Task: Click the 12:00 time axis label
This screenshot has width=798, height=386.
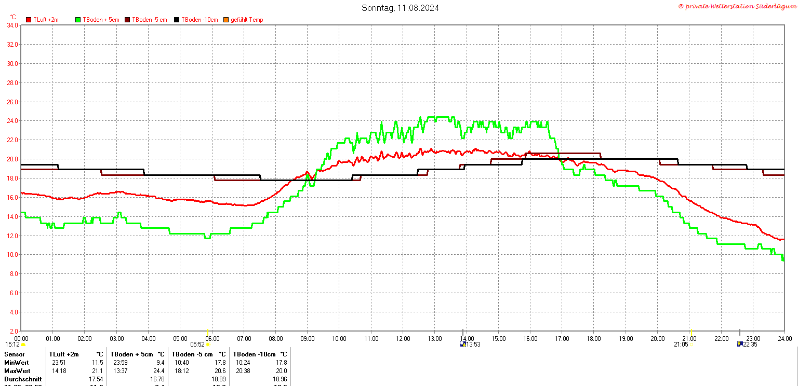Action: (403, 338)
